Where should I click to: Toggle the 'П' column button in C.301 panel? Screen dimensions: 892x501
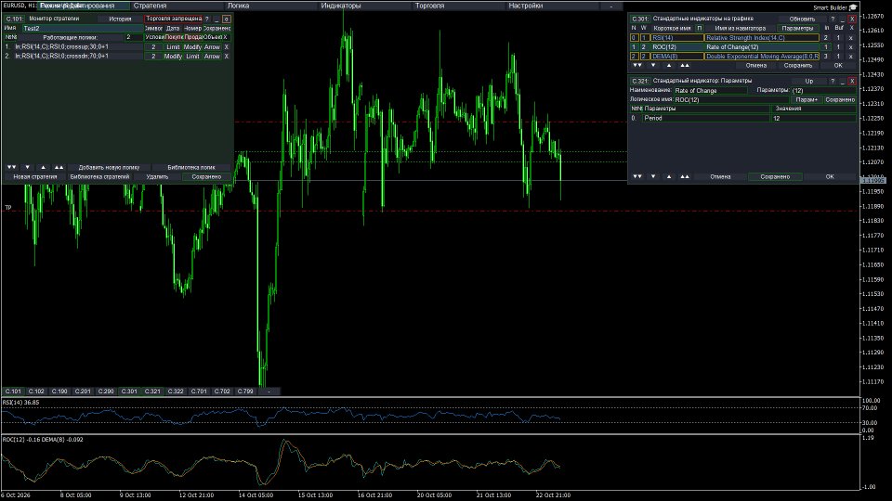point(699,28)
